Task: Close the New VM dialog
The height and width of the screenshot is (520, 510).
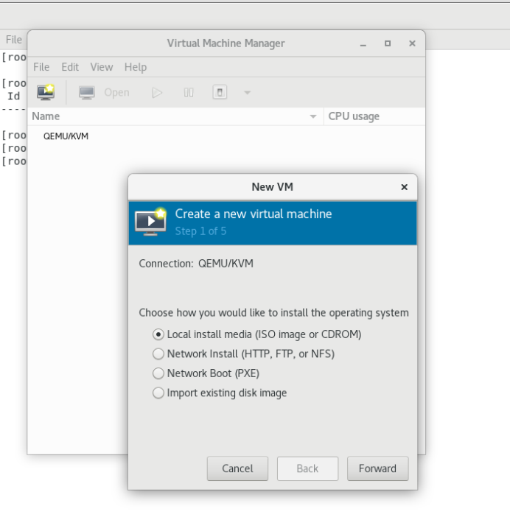Action: [404, 187]
